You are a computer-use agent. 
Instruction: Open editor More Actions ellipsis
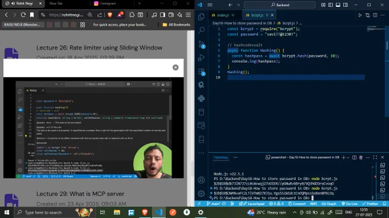[x=382, y=15]
